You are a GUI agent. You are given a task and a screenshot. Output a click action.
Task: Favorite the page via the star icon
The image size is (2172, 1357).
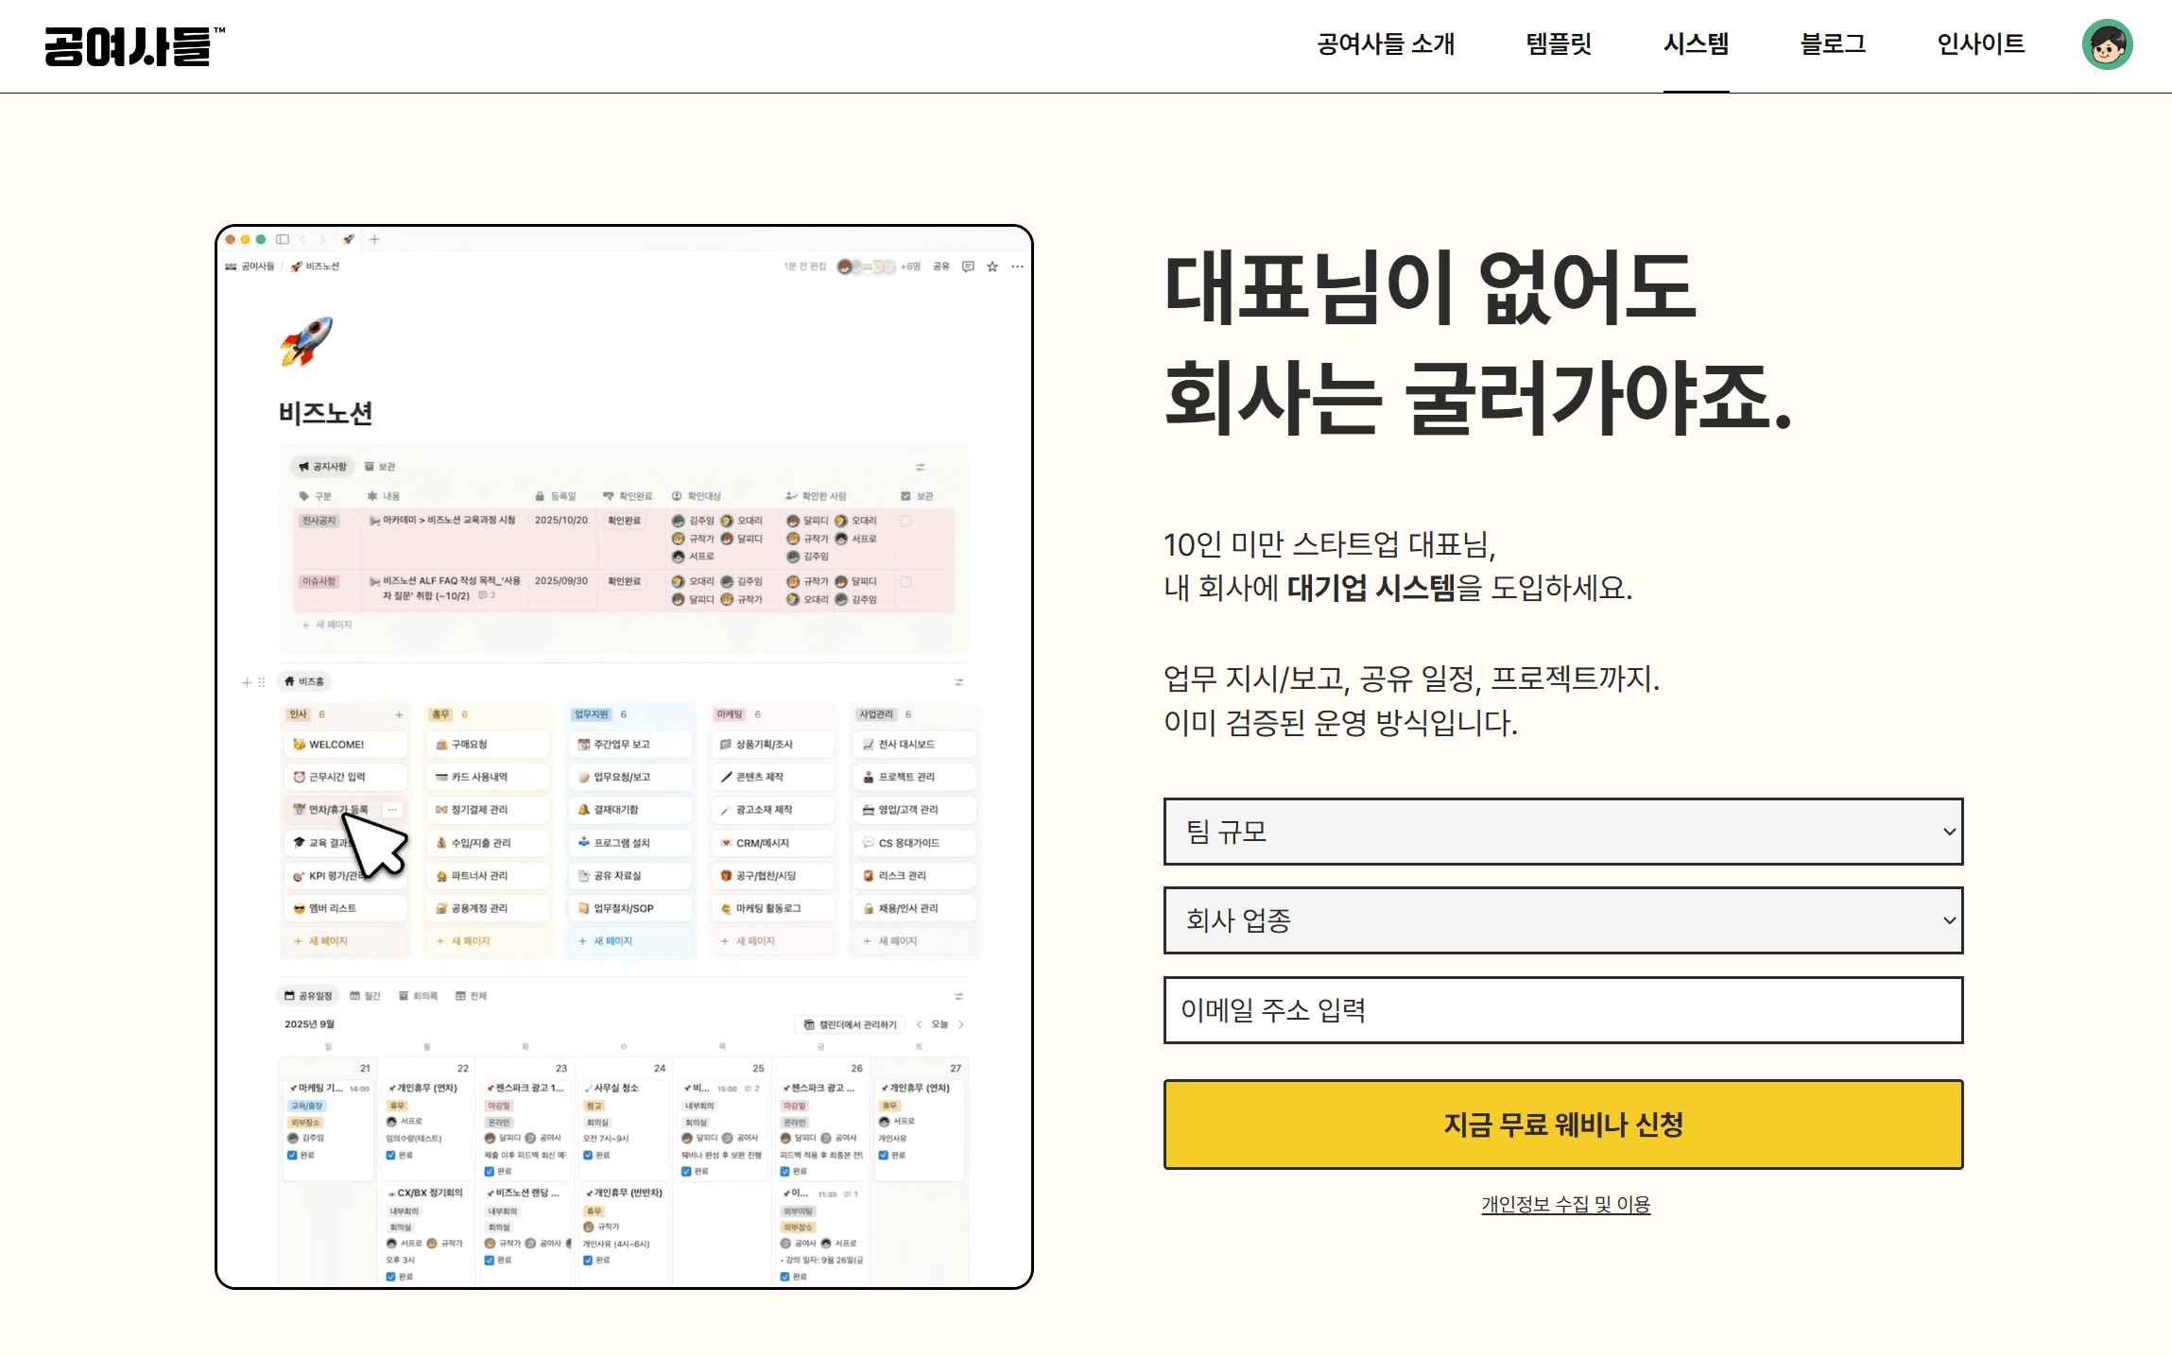[x=991, y=267]
